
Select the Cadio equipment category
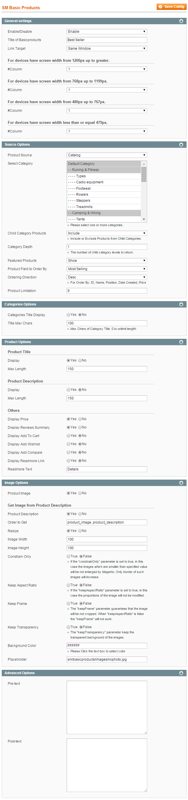104,182
